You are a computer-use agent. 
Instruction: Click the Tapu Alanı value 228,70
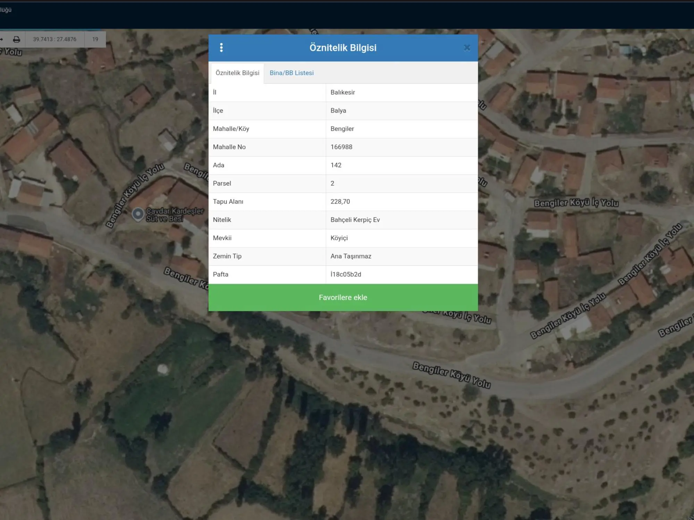pyautogui.click(x=402, y=202)
